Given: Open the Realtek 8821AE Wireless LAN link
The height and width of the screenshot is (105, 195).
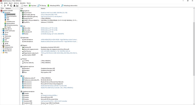Looking at the screenshot, I should pos(54,86).
